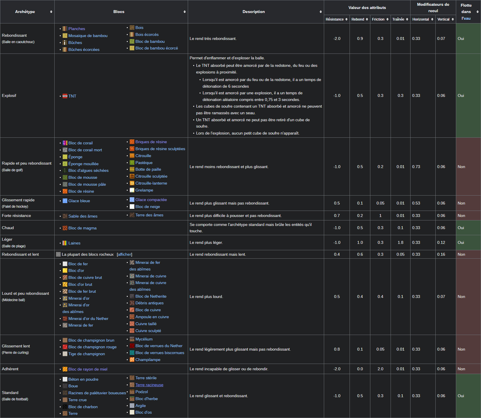Sort by the Flotte dans l'eau column
Screen dimensions: 481x418
point(478,12)
